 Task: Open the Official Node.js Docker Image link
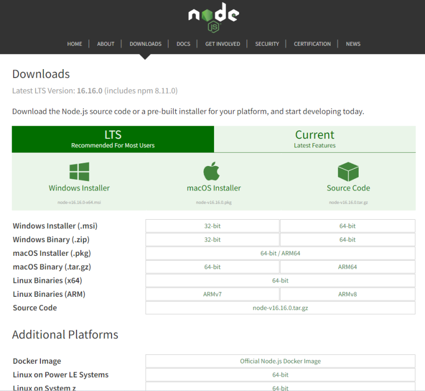click(280, 361)
